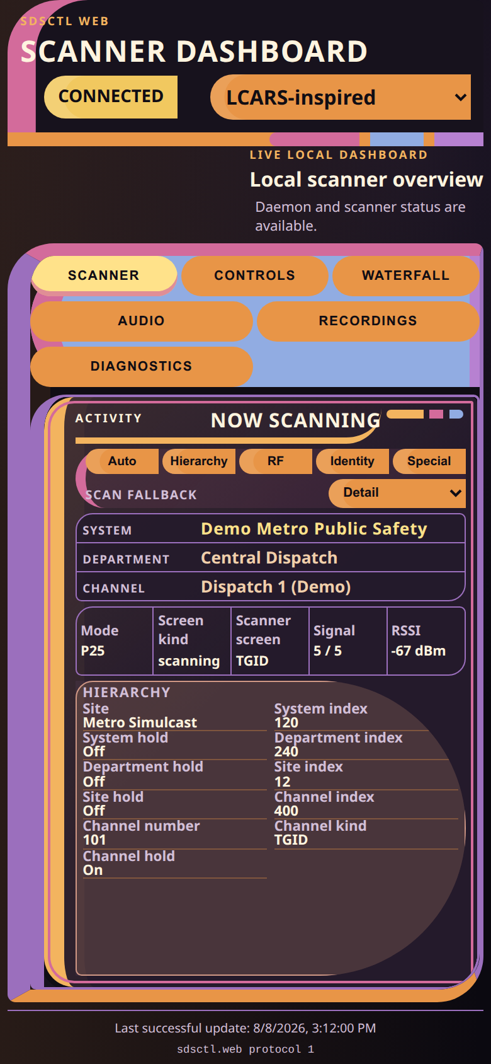
Task: Click the HIERARCHY section heading
Action: [127, 692]
